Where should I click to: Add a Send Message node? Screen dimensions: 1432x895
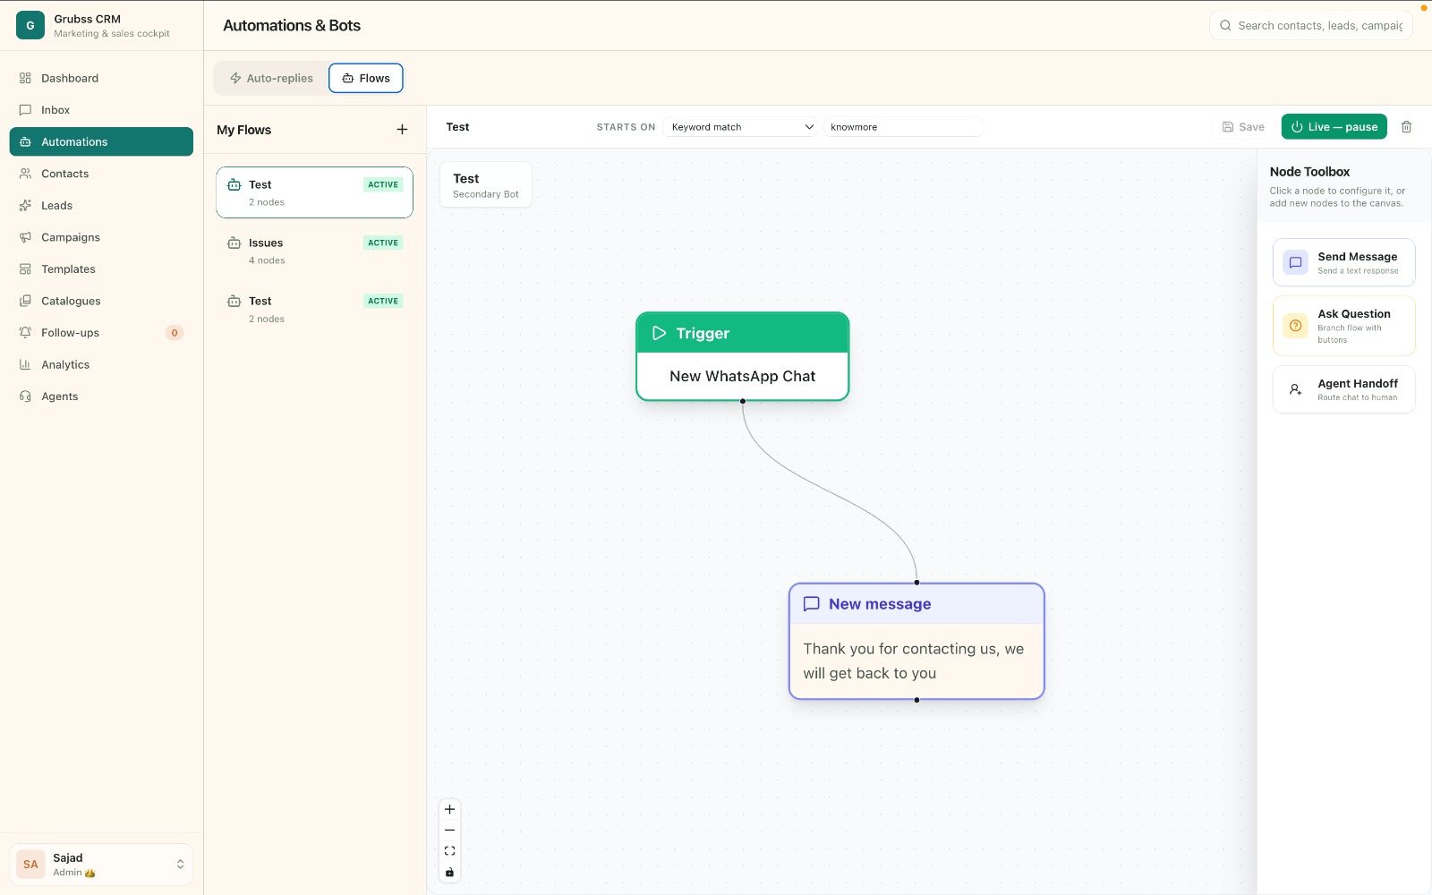pos(1343,262)
